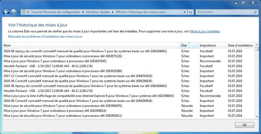Click the 'Voir l'historique des mises à jour' heading
Image resolution: width=261 pixels, height=134 pixels.
[38, 25]
